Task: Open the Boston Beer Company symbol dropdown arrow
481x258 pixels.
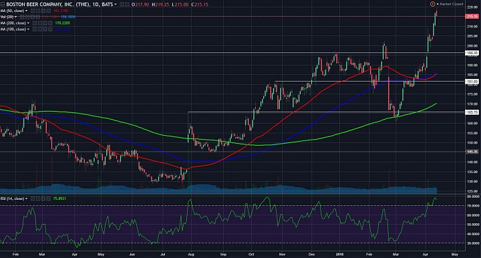Action: tap(116, 4)
